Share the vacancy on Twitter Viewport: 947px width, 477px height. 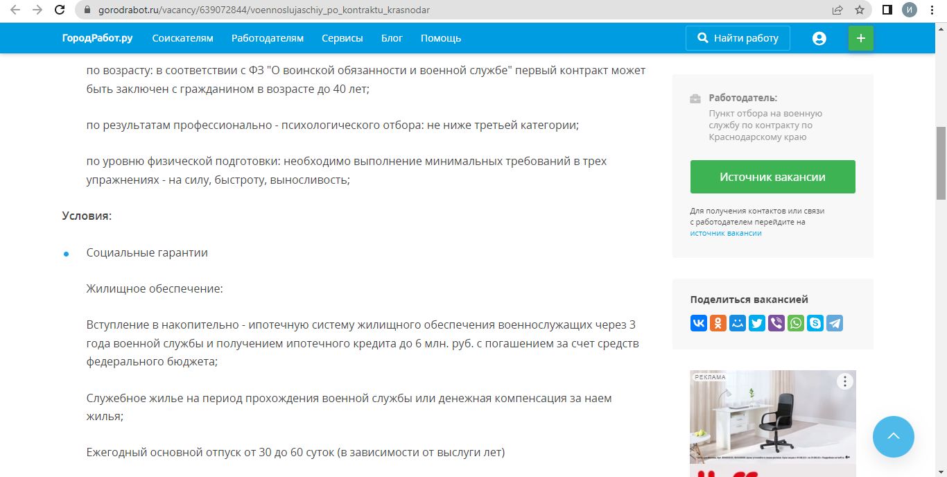pos(757,323)
